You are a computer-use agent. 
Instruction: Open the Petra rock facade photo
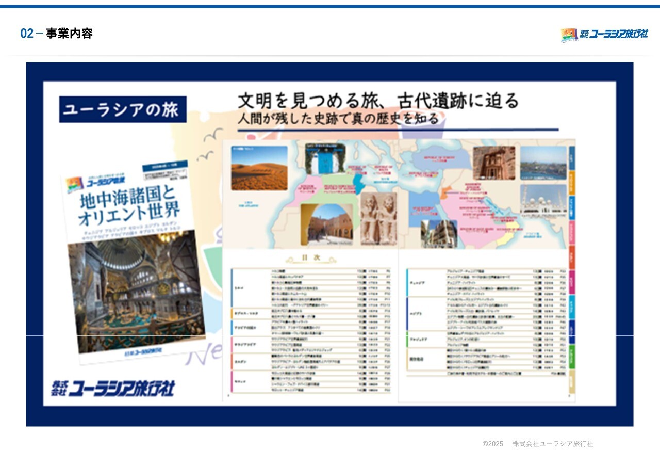[x=494, y=163]
